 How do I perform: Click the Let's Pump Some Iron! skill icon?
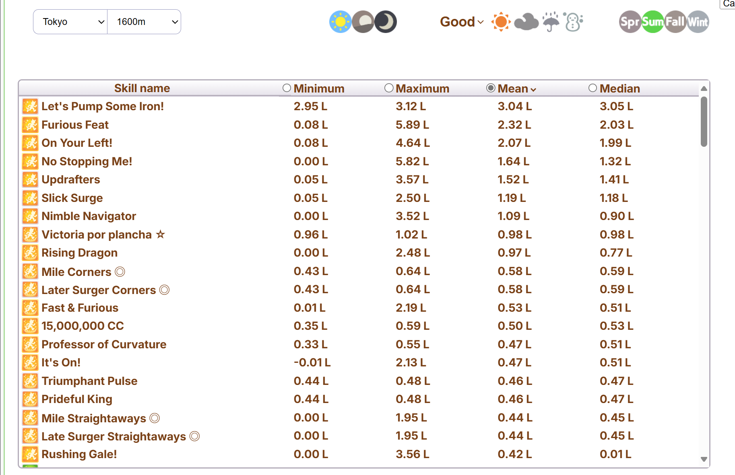[30, 107]
